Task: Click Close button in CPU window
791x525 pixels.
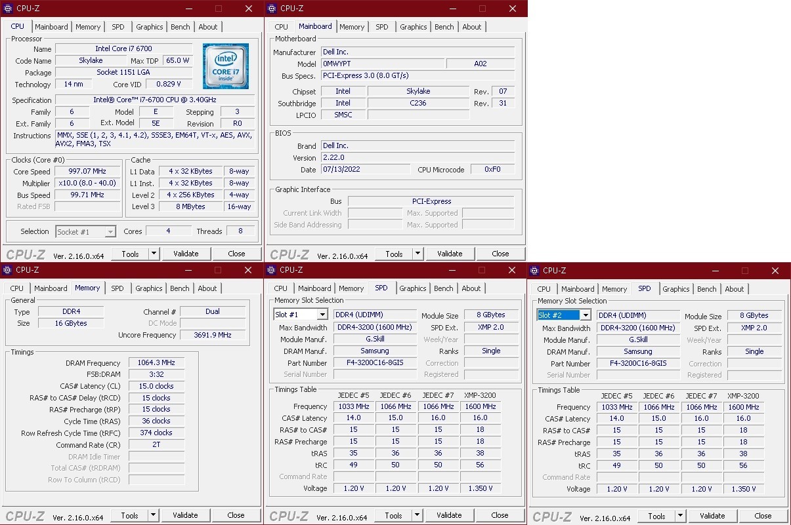Action: 236,254
